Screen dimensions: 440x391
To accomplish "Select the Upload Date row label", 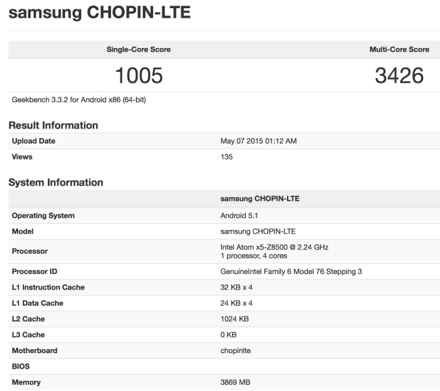I will (34, 141).
